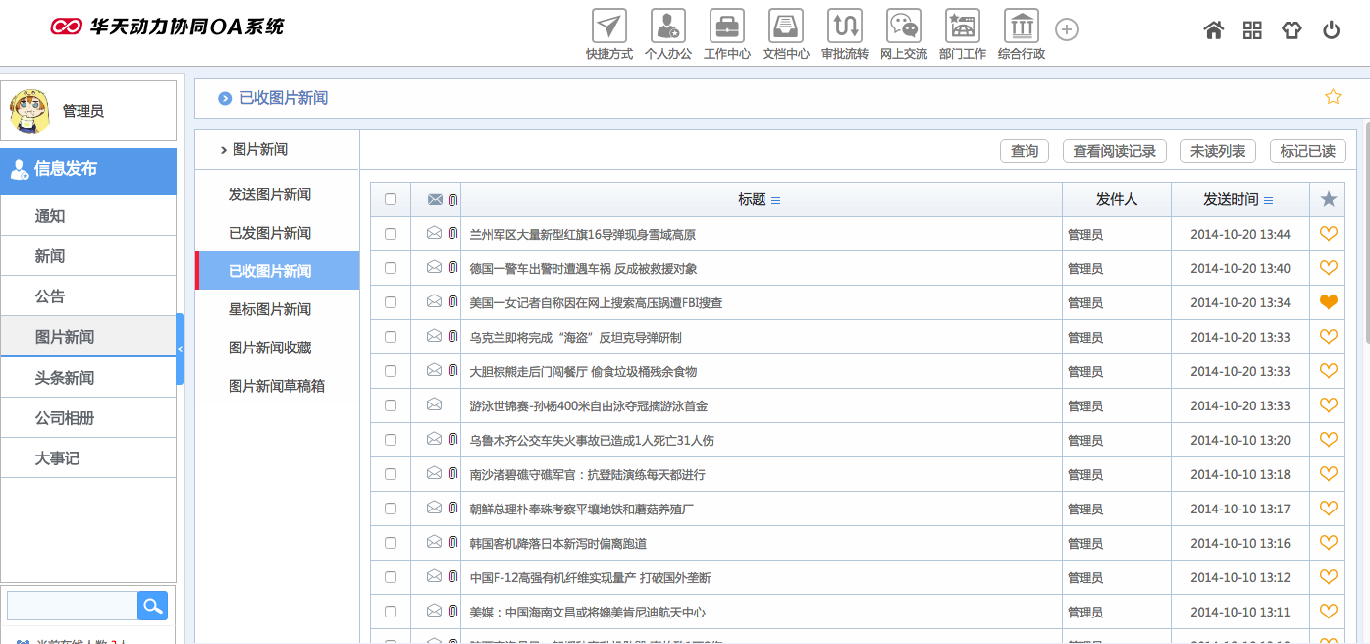The width and height of the screenshot is (1370, 644).
Task: Open the 个人办公 personal office icon
Action: [668, 27]
